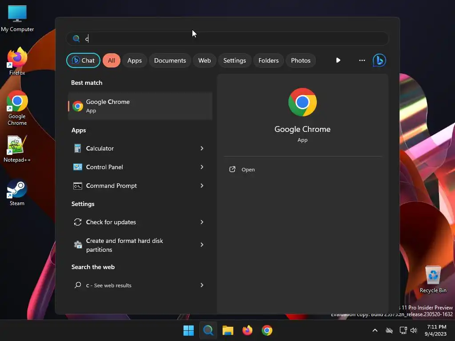Click the disk partitions settings icon

[x=77, y=245]
